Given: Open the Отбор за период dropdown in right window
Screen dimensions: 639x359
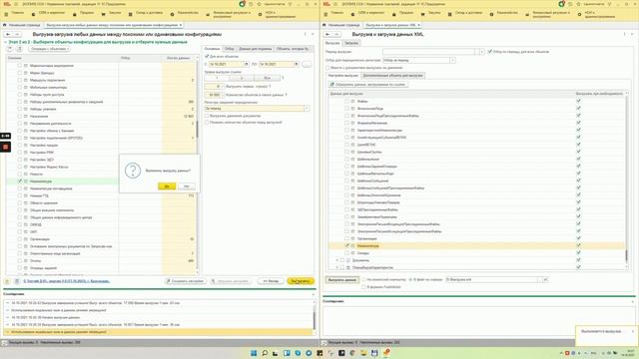Looking at the screenshot, I should click(x=452, y=60).
